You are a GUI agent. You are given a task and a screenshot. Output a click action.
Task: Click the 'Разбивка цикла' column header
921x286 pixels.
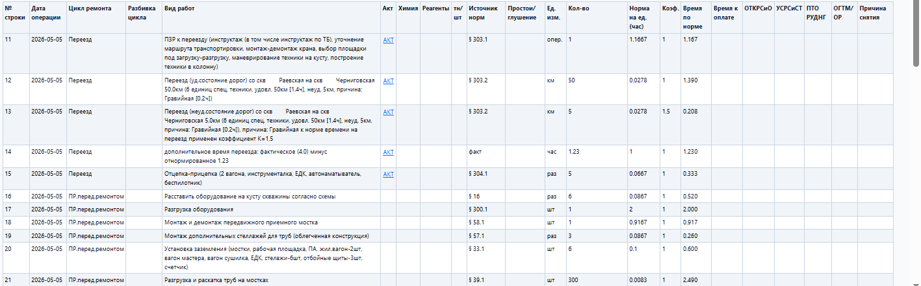click(x=144, y=18)
